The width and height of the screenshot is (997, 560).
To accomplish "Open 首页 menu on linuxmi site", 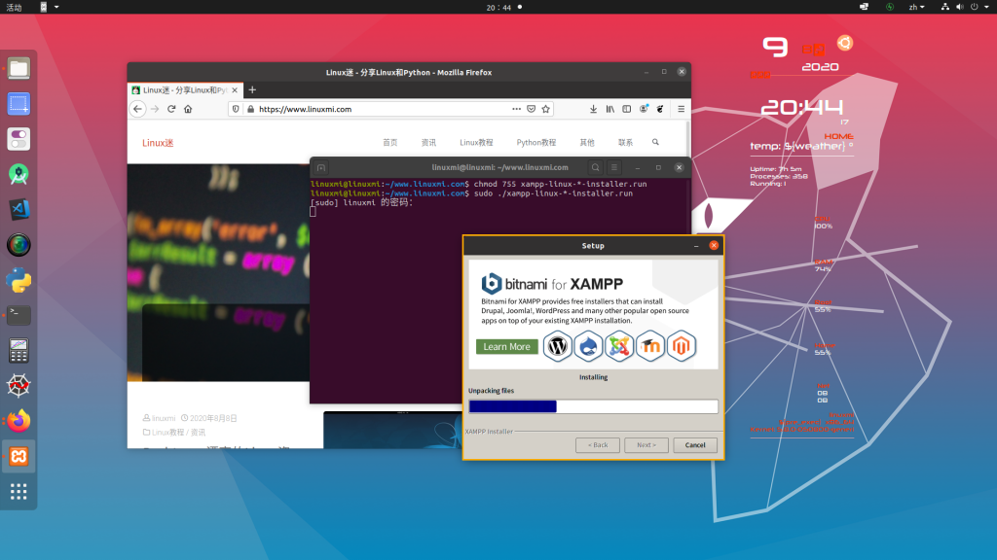I will [389, 143].
